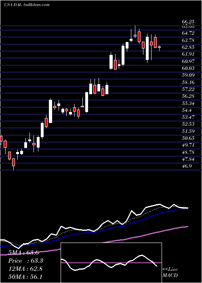
Task: Click the 'USA DAL bullkhan.com' chart title
Action: coord(27,5)
